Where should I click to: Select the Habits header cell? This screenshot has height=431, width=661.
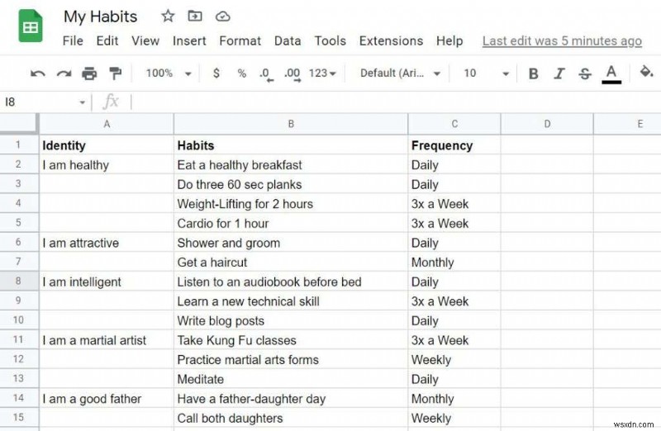[x=291, y=145]
